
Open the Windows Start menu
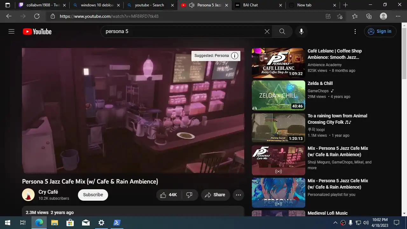[8, 223]
